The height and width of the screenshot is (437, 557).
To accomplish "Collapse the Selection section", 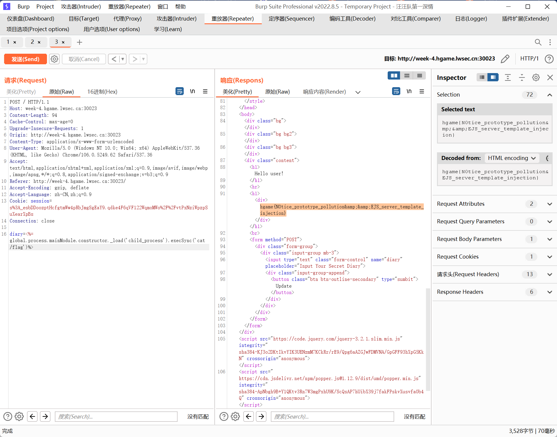I will [x=550, y=95].
